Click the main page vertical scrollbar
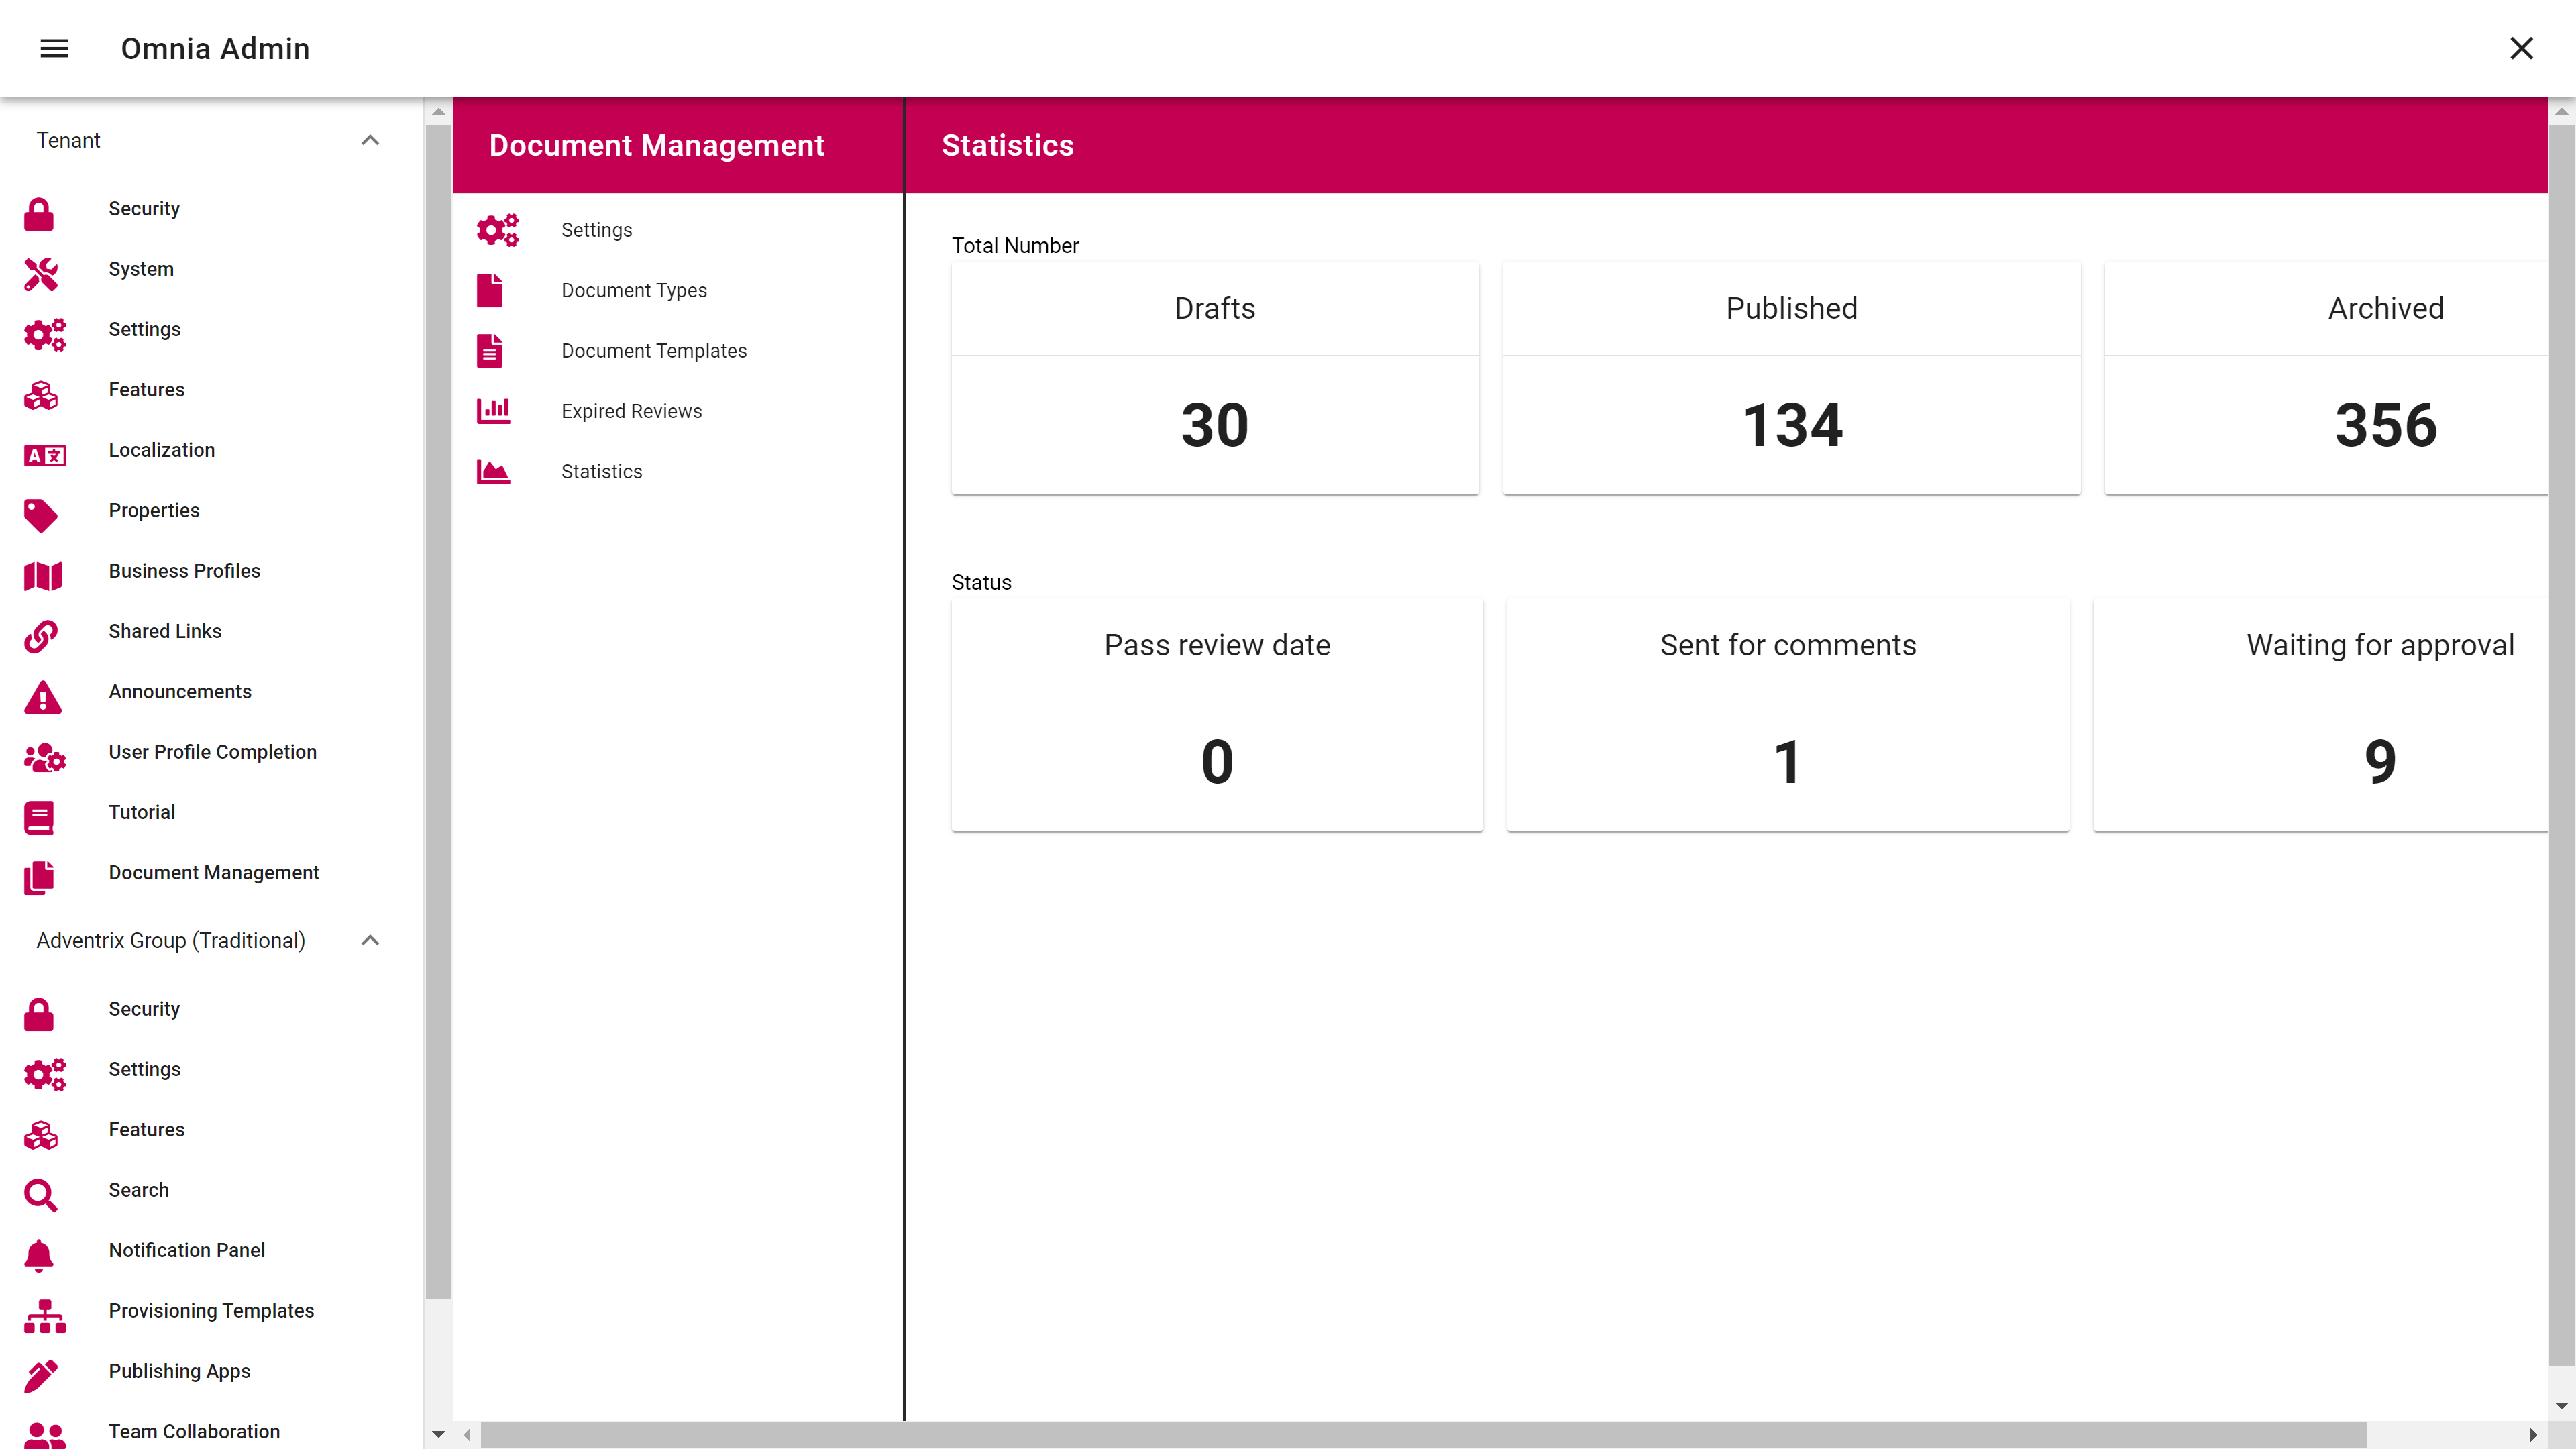Viewport: 2576px width, 1449px height. [2561, 745]
